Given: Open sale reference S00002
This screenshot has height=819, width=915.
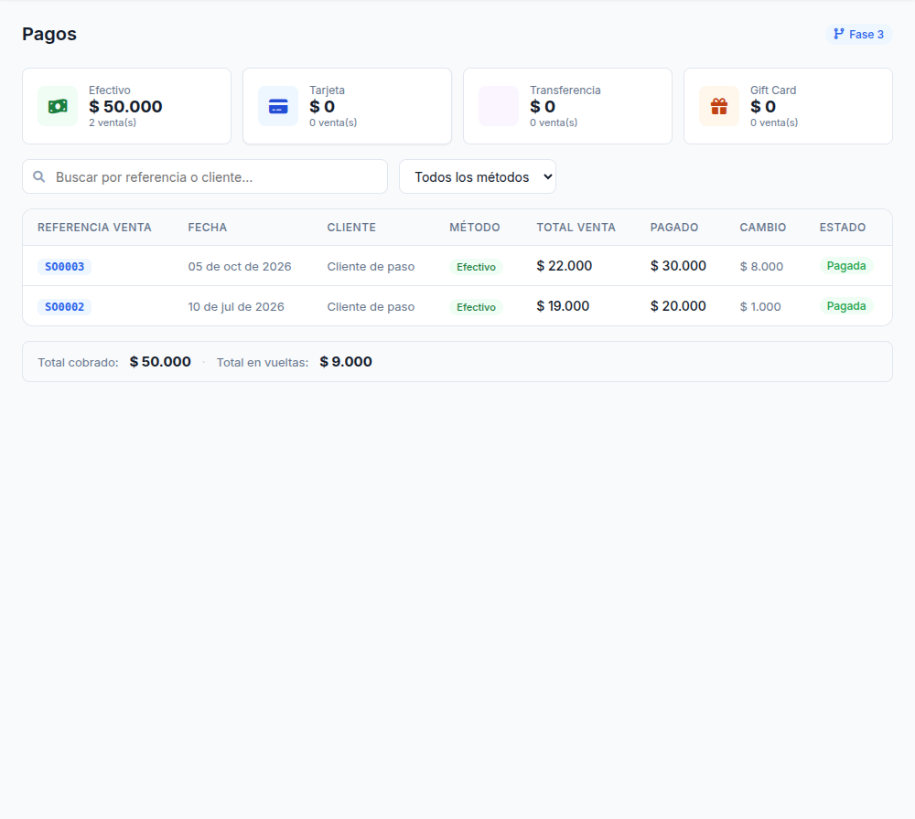Looking at the screenshot, I should click(64, 306).
